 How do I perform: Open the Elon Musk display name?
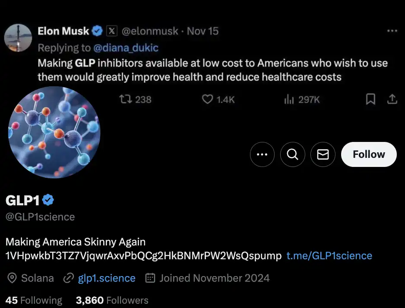[x=63, y=31]
